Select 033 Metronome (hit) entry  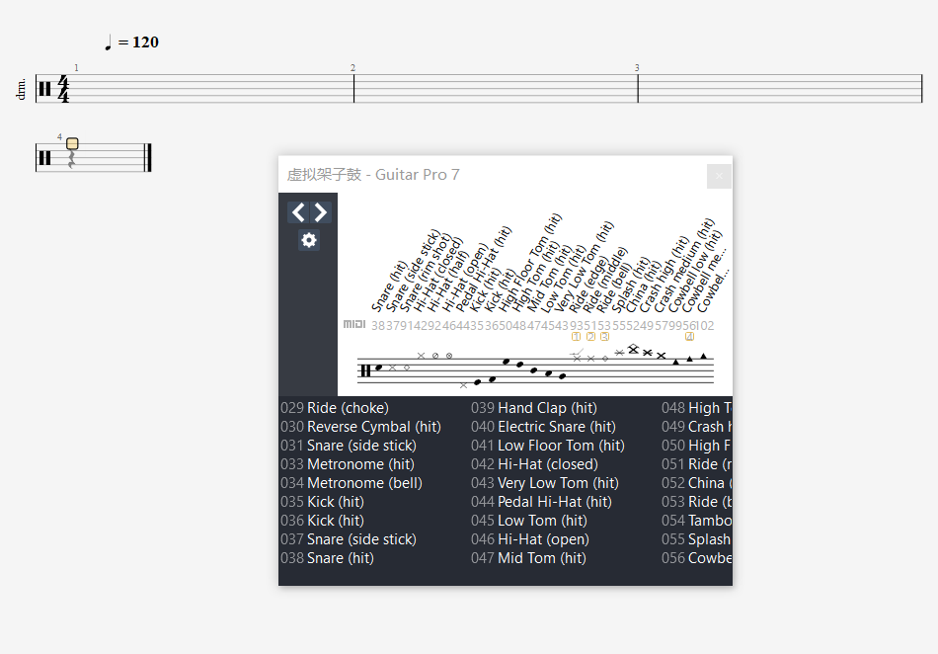tap(347, 464)
